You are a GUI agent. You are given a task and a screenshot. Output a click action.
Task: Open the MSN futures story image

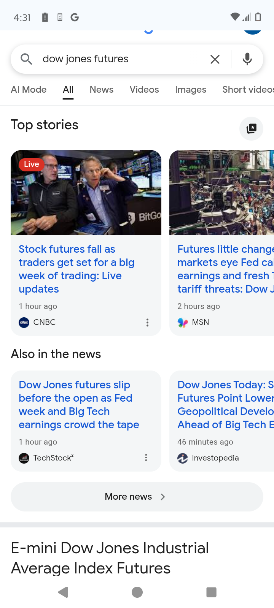[x=222, y=192]
